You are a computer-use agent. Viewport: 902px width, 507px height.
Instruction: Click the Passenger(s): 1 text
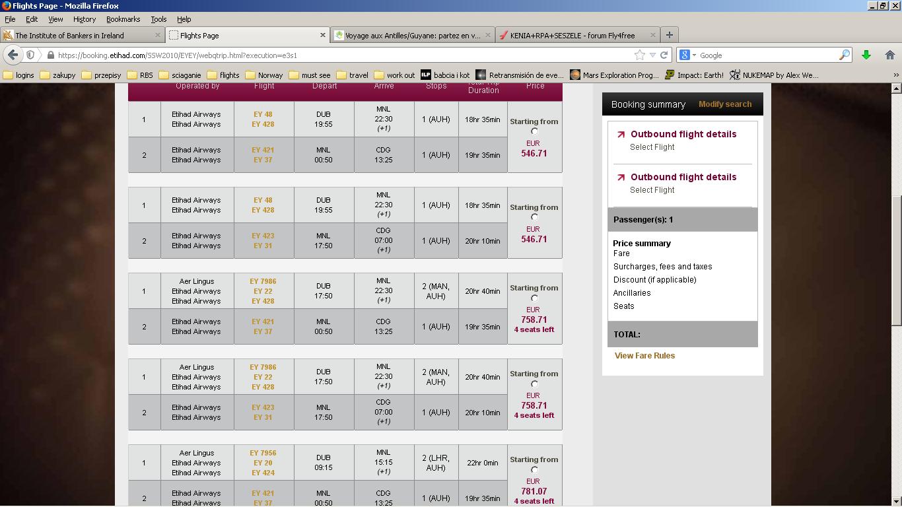pos(643,220)
